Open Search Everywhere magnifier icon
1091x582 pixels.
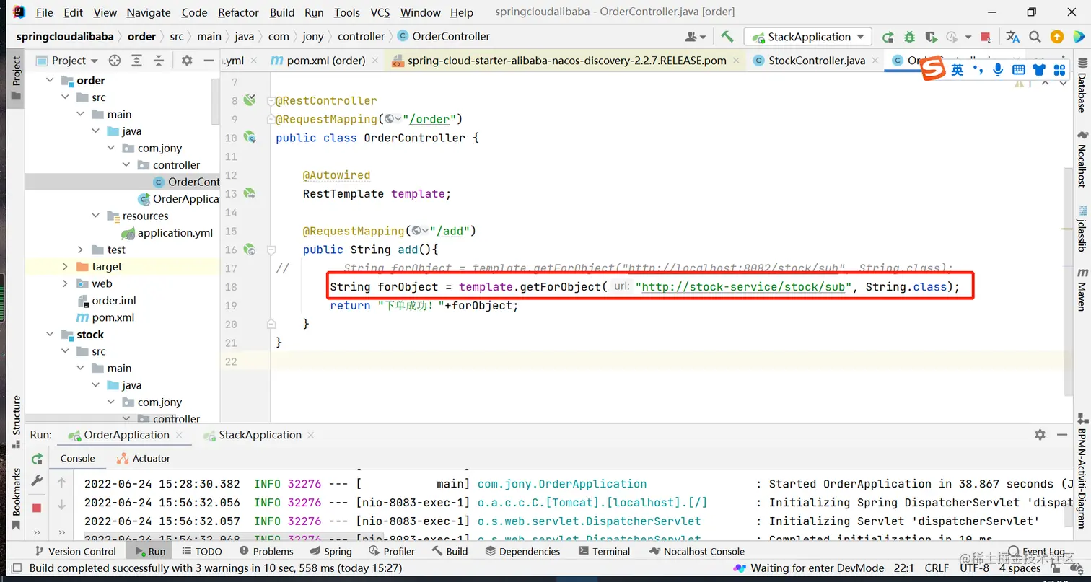coord(1035,37)
